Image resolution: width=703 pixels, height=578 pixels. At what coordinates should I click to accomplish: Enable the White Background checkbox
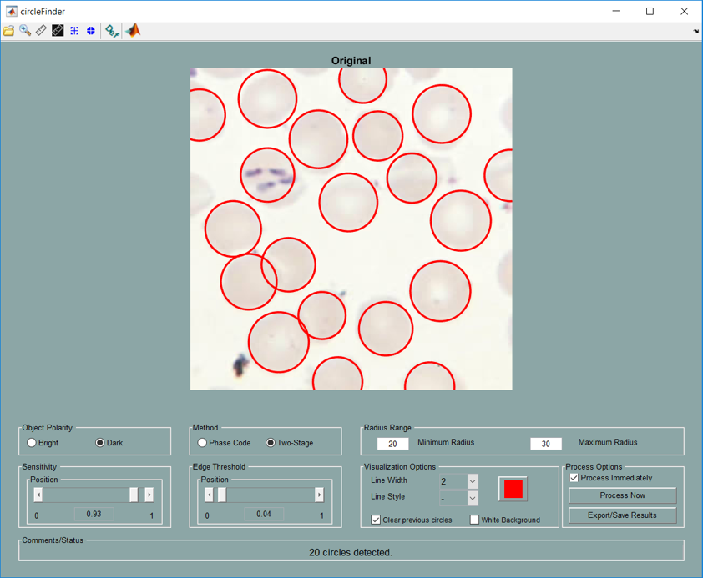pos(474,520)
